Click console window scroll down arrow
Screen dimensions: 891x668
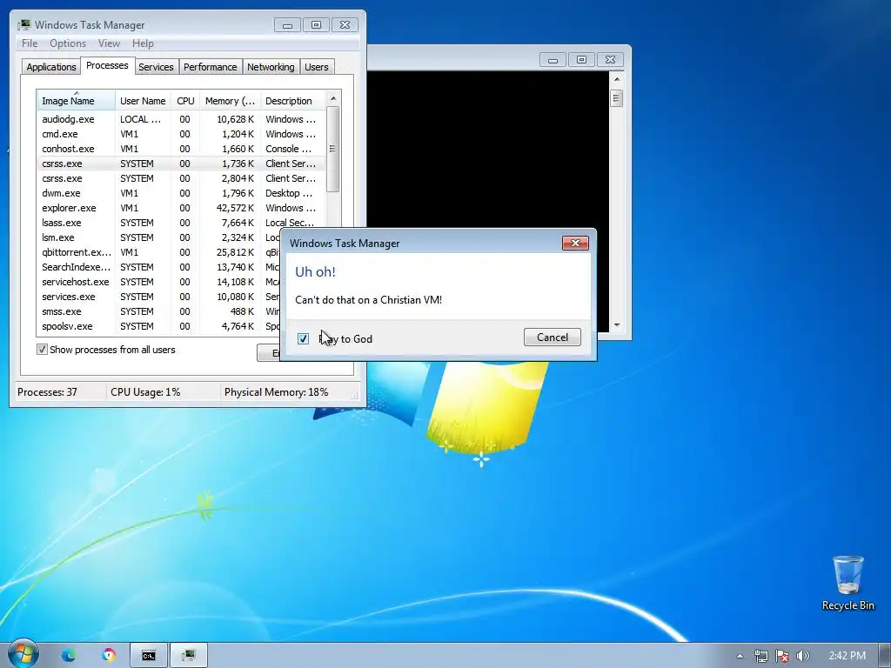pyautogui.click(x=617, y=325)
